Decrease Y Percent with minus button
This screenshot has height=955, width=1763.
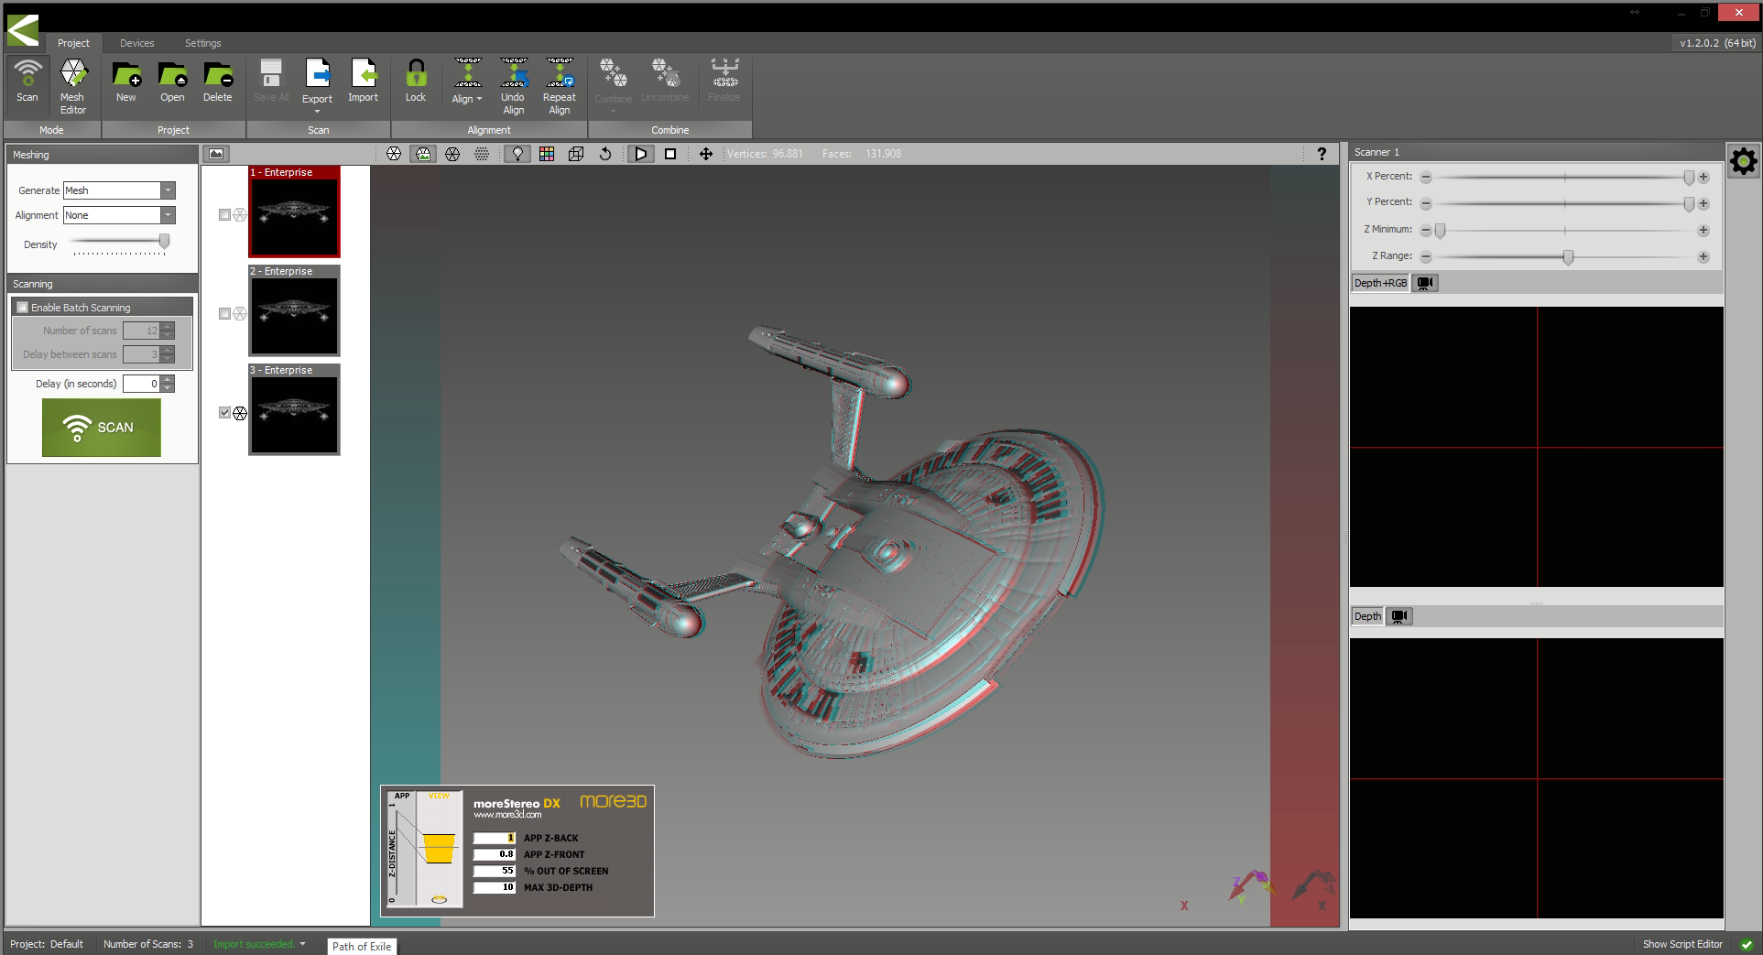click(1426, 203)
